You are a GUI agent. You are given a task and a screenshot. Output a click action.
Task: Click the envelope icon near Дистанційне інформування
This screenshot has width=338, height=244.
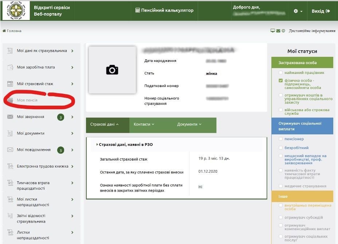point(278,31)
